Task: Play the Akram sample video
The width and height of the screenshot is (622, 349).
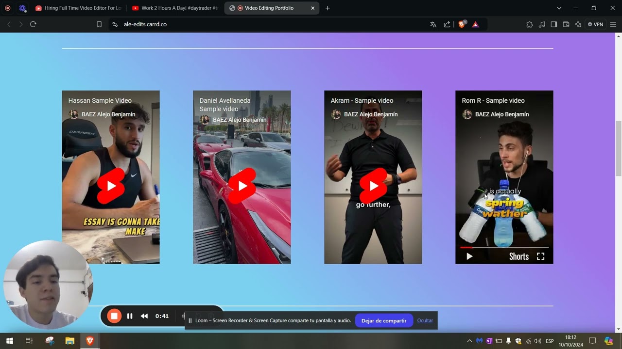Action: tap(373, 186)
